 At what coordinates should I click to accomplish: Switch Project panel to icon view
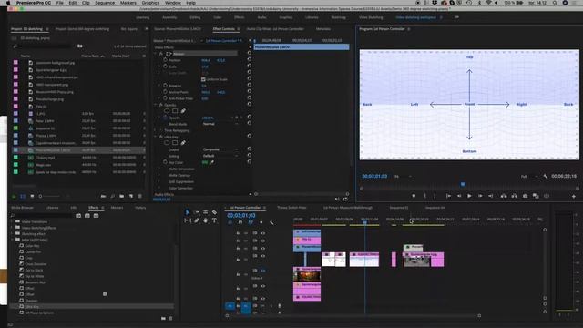coord(32,196)
